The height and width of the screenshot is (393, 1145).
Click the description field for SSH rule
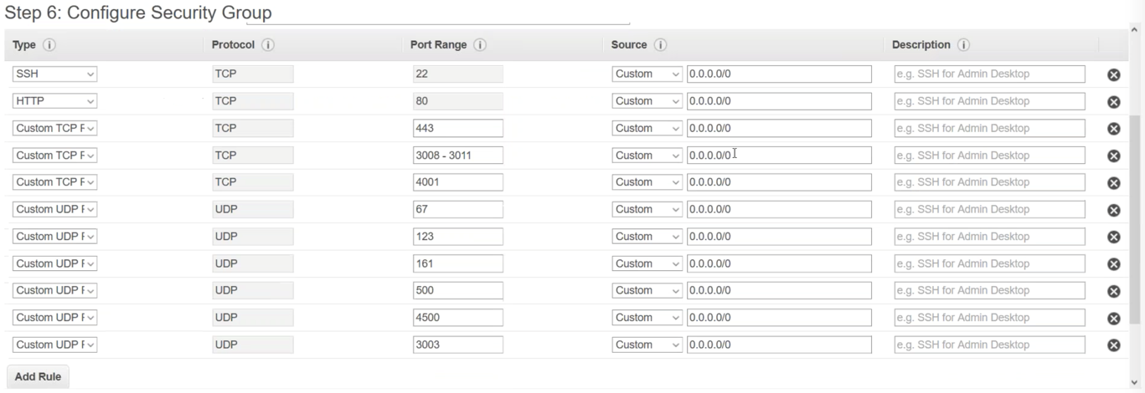pyautogui.click(x=989, y=74)
